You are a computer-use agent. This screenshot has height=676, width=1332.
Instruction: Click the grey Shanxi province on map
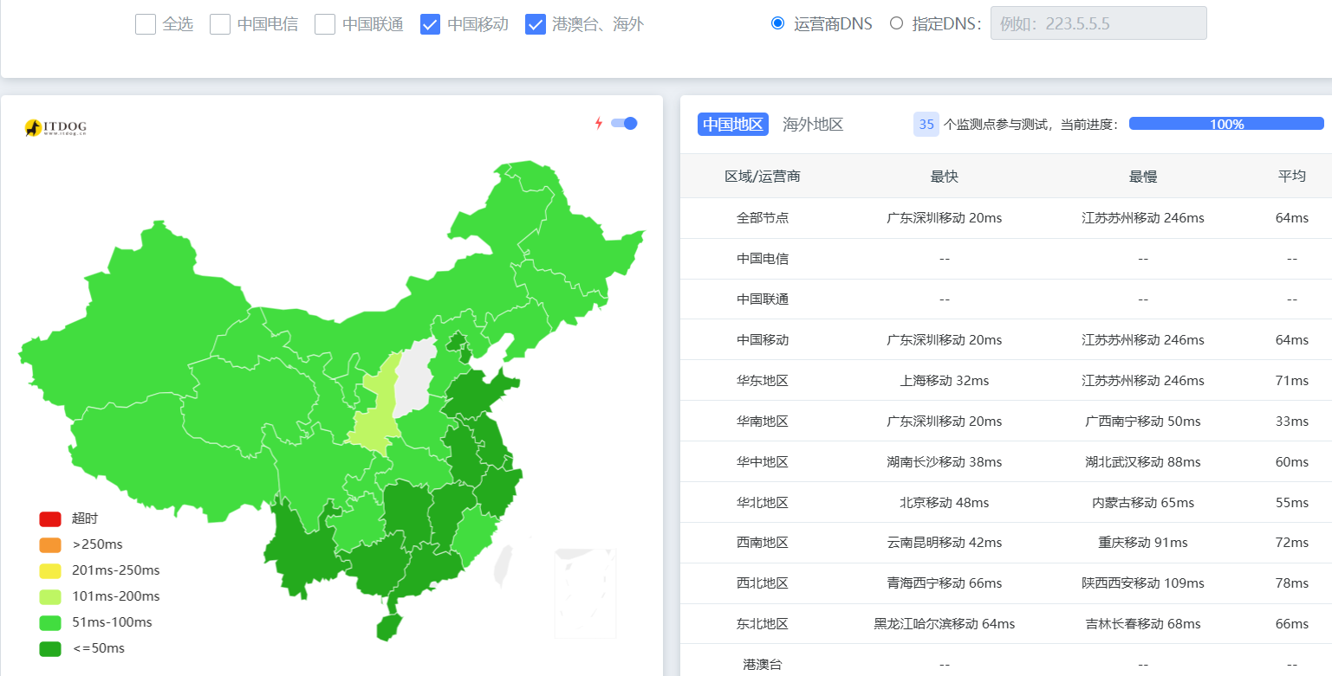click(414, 379)
